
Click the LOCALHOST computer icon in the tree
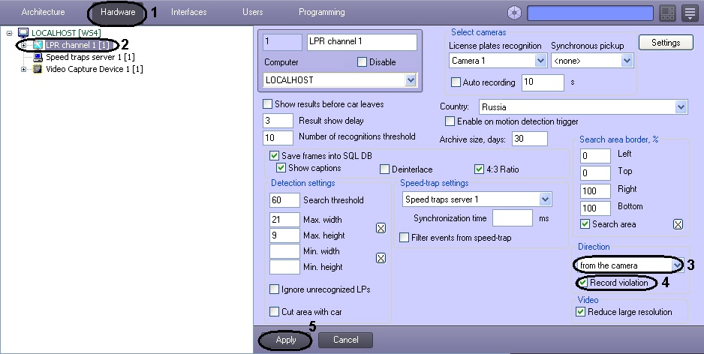[x=23, y=33]
